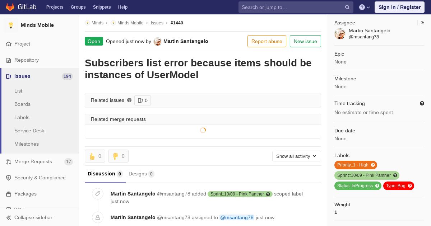Click the thumbs up emoji reaction
Screen dimensions: 431x226
[x=95, y=156]
